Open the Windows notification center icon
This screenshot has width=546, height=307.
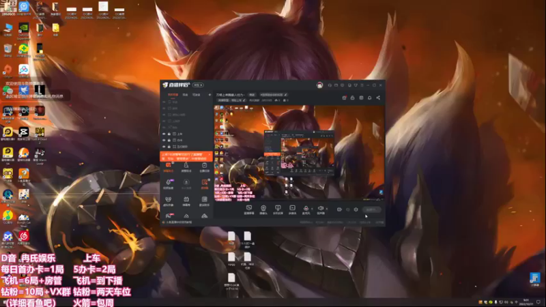click(x=538, y=302)
